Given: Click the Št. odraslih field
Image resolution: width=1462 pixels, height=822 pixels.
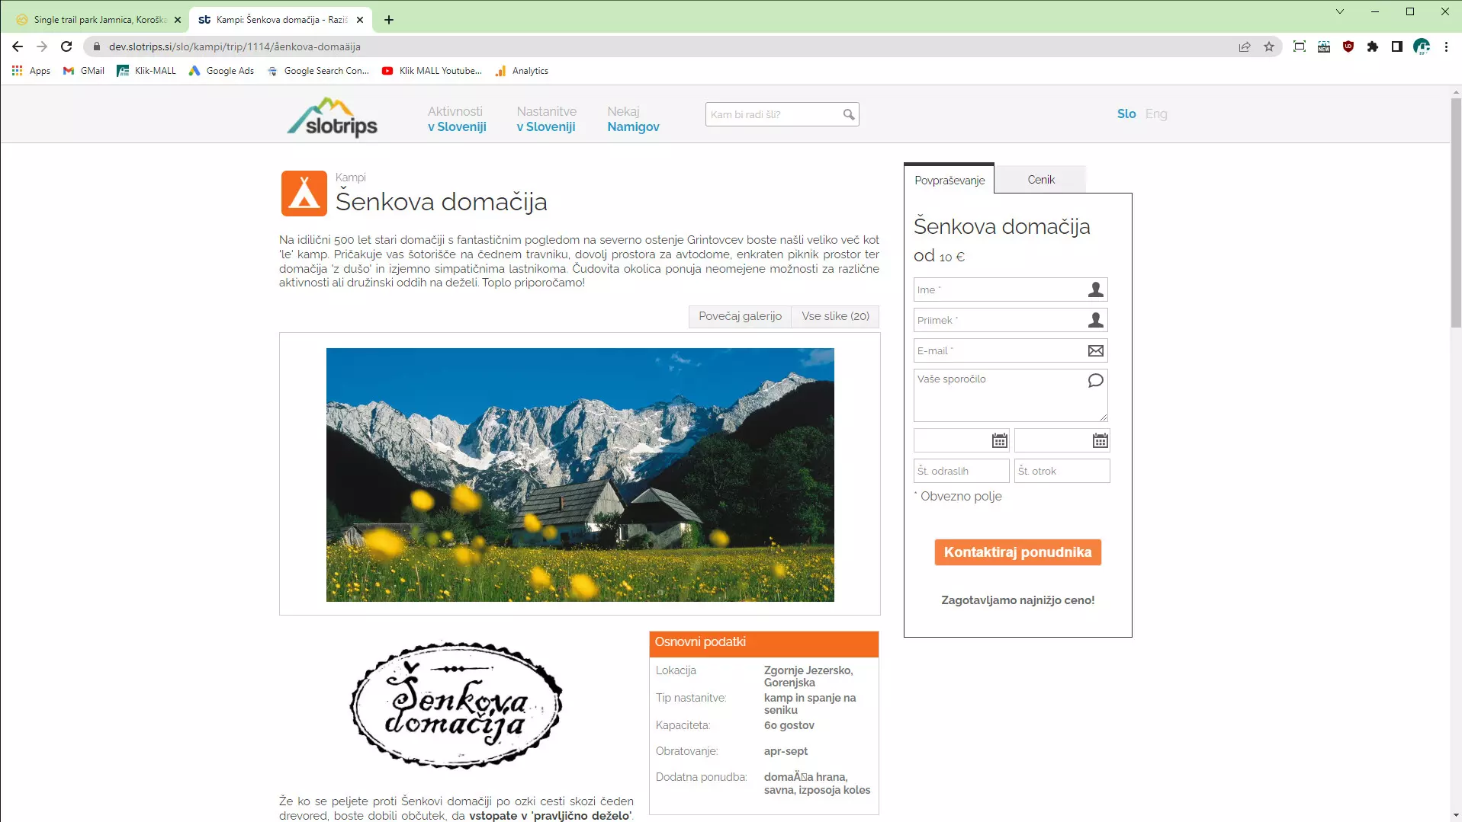Looking at the screenshot, I should [961, 471].
